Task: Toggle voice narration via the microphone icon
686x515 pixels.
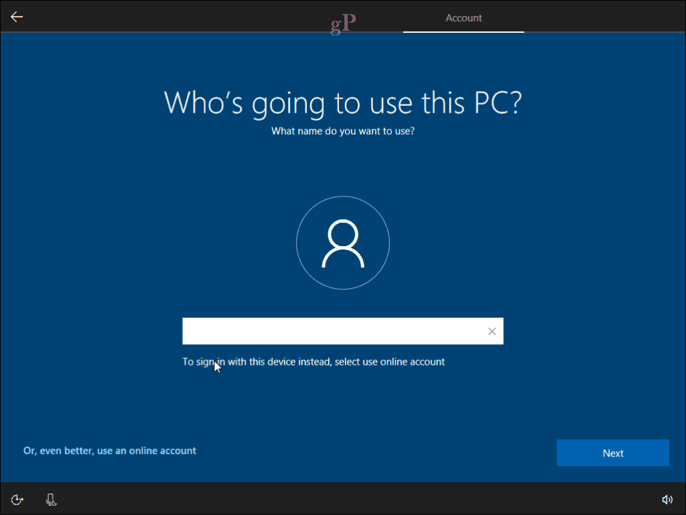Action: (x=51, y=499)
